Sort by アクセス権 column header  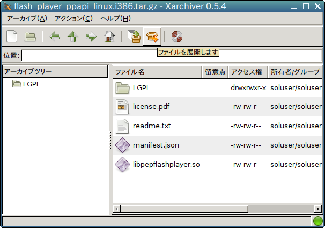coord(248,72)
